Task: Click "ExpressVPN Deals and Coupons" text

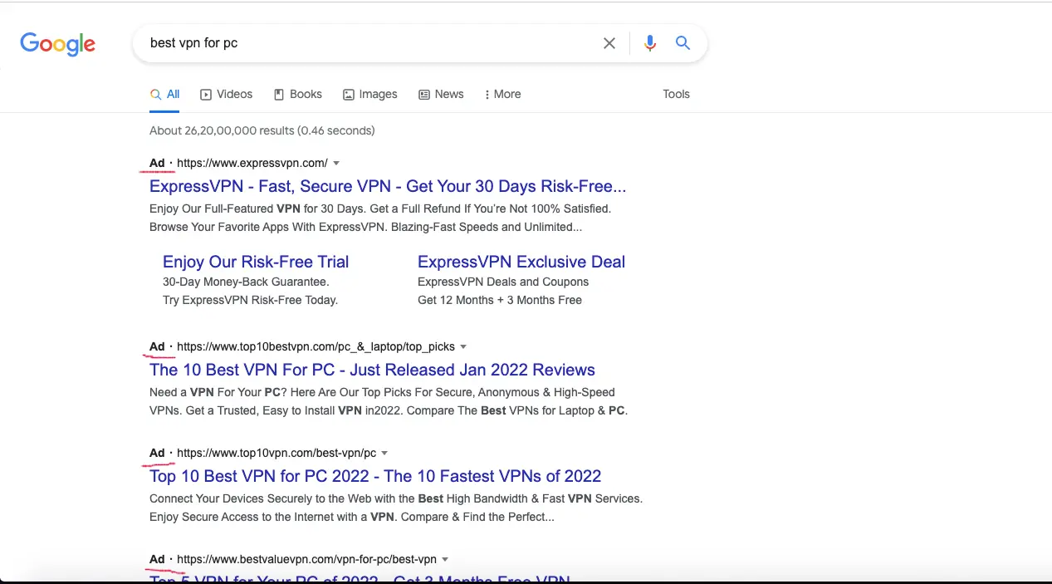Action: 503,282
